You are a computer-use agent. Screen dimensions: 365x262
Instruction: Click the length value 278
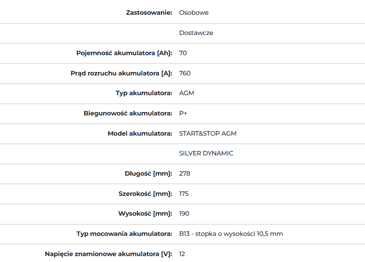pyautogui.click(x=185, y=174)
